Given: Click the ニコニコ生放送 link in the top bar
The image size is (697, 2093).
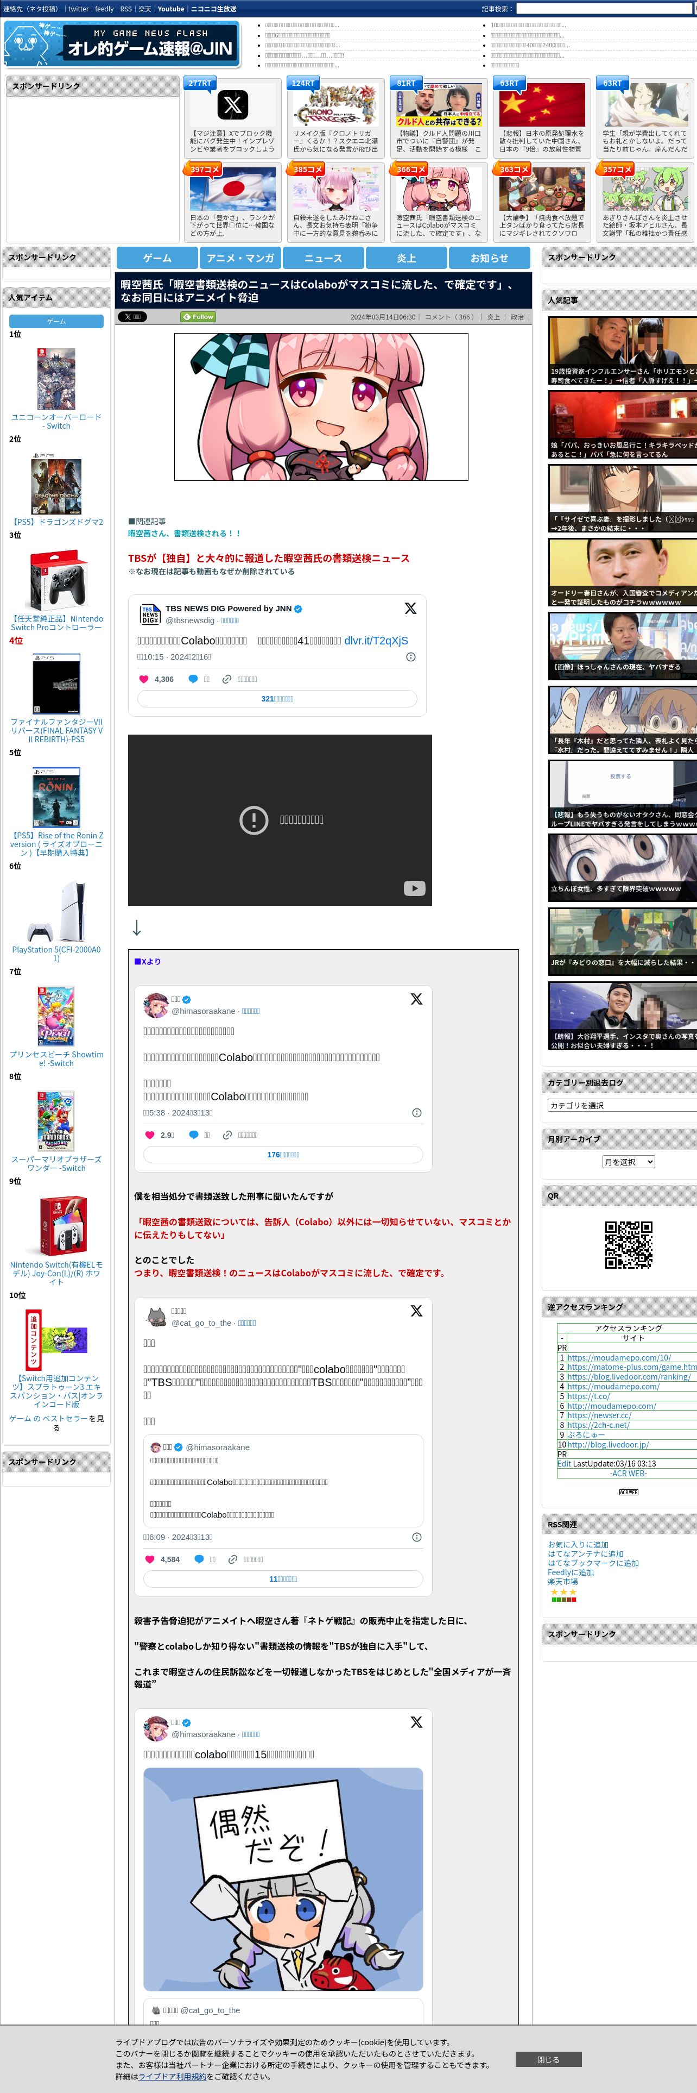Looking at the screenshot, I should coord(213,9).
